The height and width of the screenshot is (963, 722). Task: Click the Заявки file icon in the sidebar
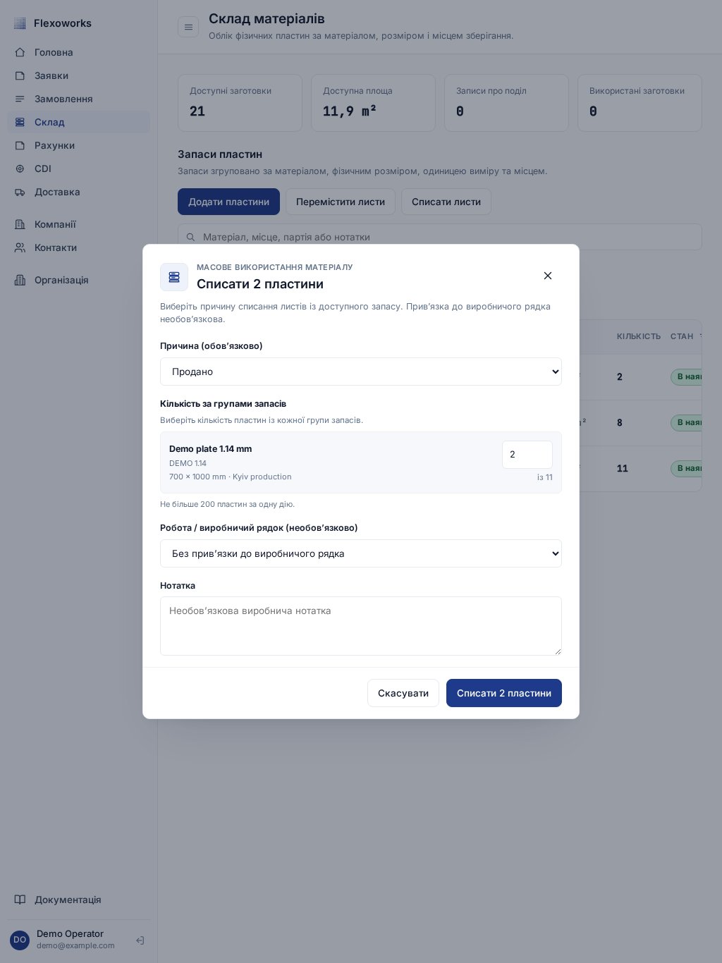(20, 75)
